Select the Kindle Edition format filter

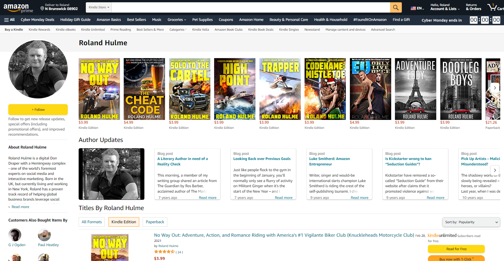click(124, 222)
